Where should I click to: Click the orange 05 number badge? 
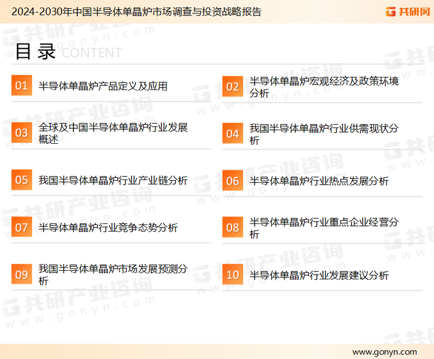21,179
